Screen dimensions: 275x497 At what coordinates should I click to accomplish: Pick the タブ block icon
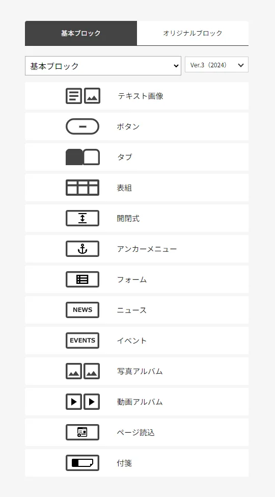pos(82,157)
